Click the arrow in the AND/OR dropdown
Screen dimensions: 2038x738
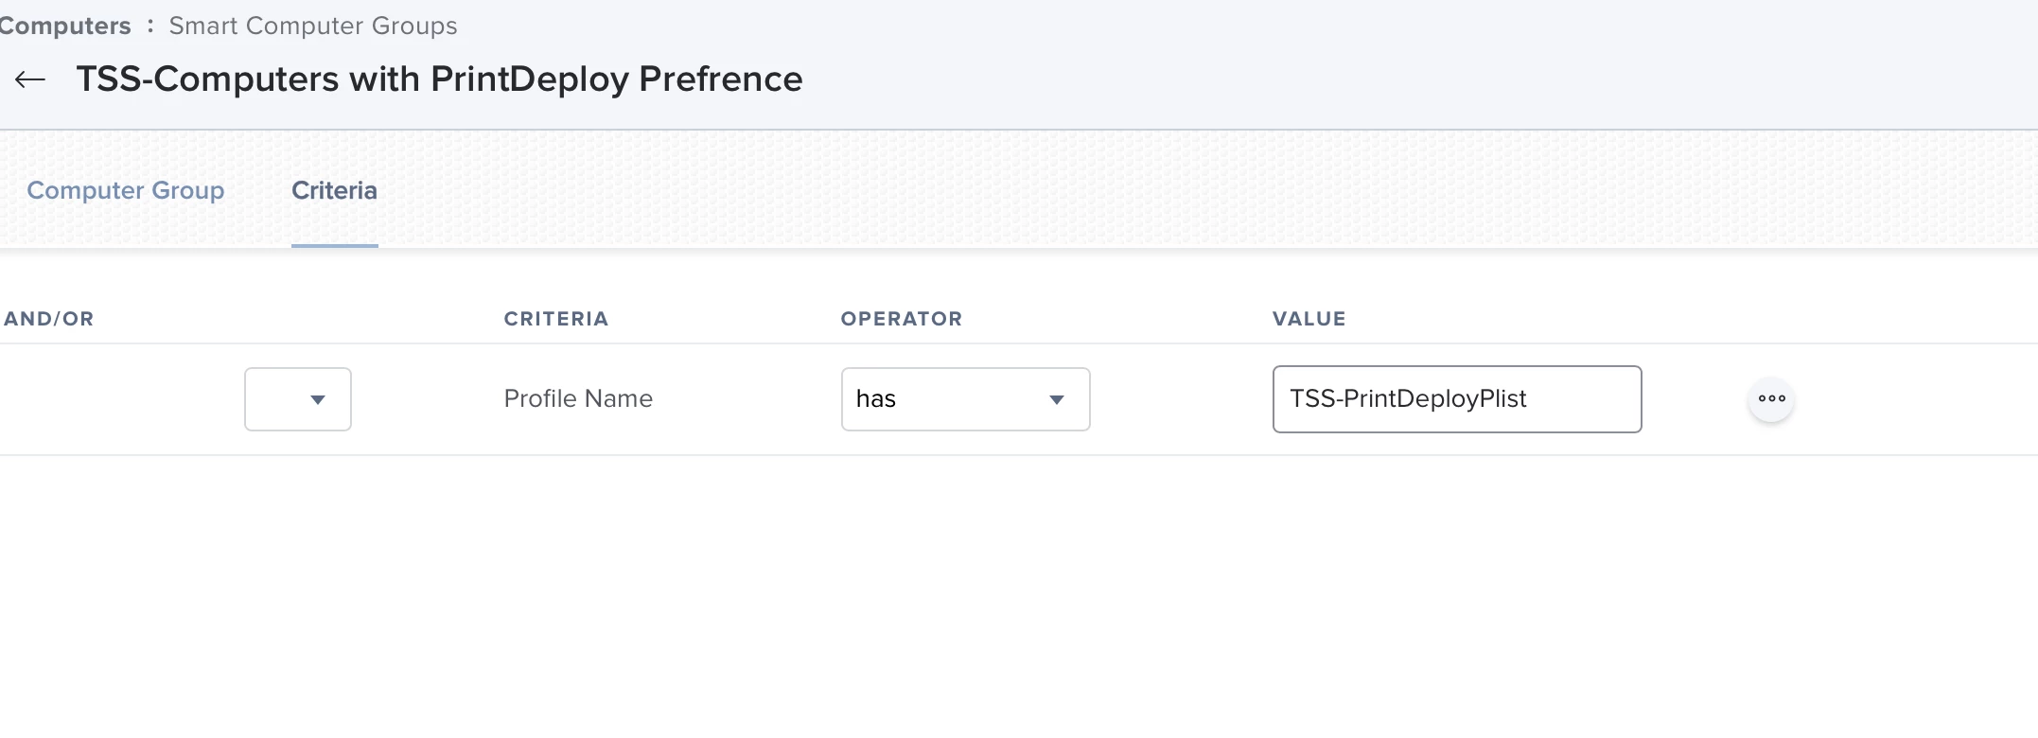[x=318, y=400]
